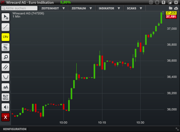180x132 pixels.
Task: Click the 37,000 price axis label
Action: [172, 29]
